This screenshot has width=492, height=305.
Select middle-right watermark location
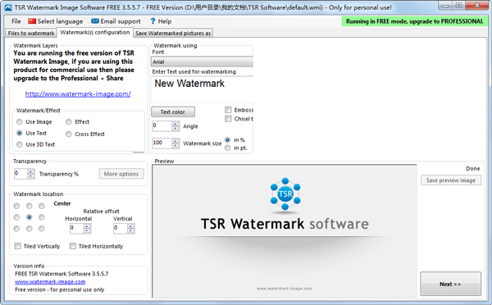coord(42,217)
